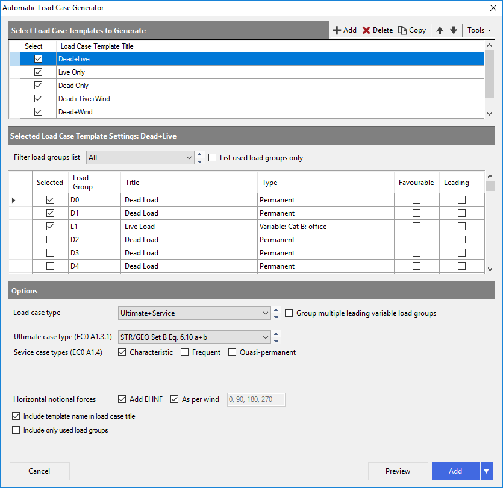The height and width of the screenshot is (488, 503).
Task: Click load groups table scrollbar down arrow
Action: [490, 269]
